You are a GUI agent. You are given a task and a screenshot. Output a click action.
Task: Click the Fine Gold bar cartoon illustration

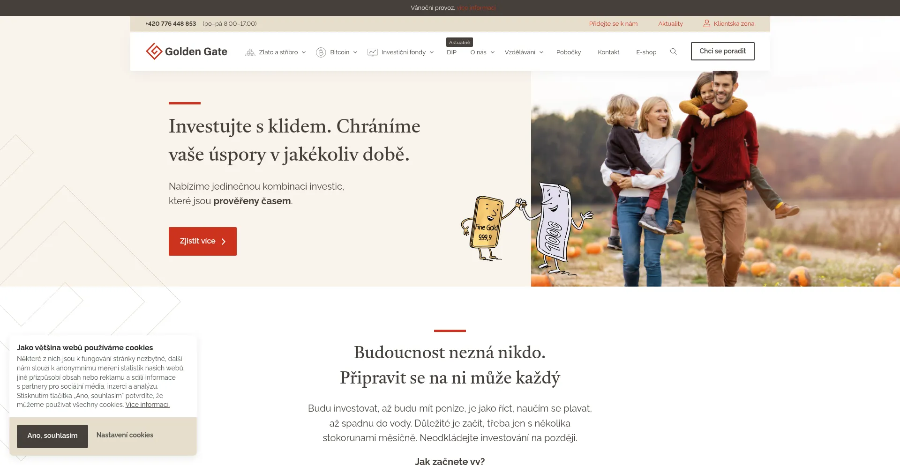pyautogui.click(x=485, y=228)
